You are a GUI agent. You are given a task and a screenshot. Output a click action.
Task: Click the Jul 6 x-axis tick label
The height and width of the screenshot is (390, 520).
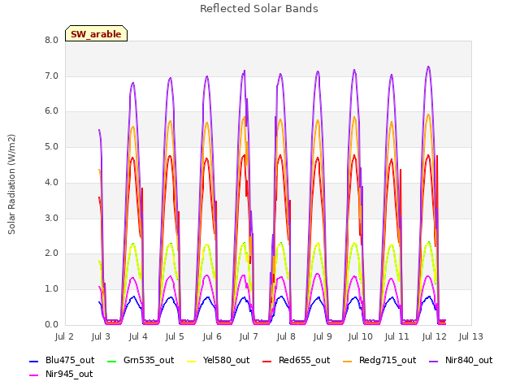click(x=212, y=336)
